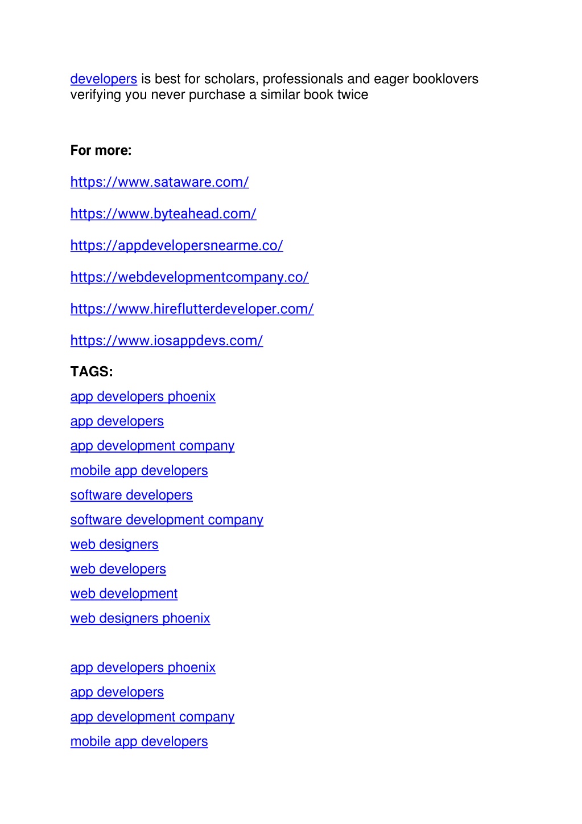The image size is (582, 824).
Task: Select the 'web development' tag link
Action: (124, 593)
